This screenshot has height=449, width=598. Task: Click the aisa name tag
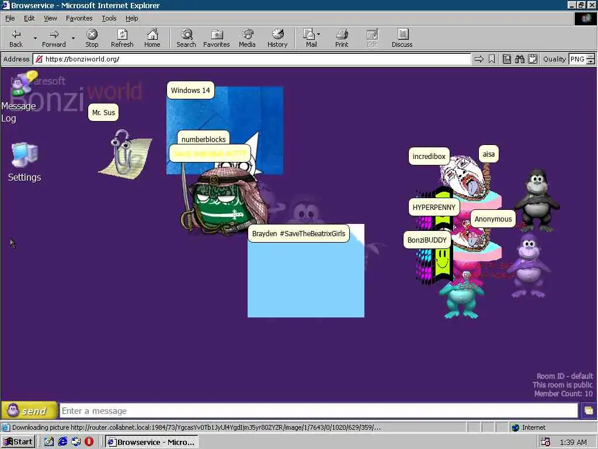coord(489,154)
